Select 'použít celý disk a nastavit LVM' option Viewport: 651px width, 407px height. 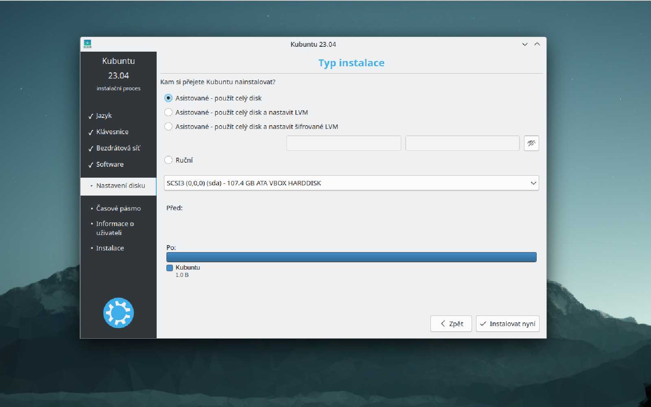236,112
